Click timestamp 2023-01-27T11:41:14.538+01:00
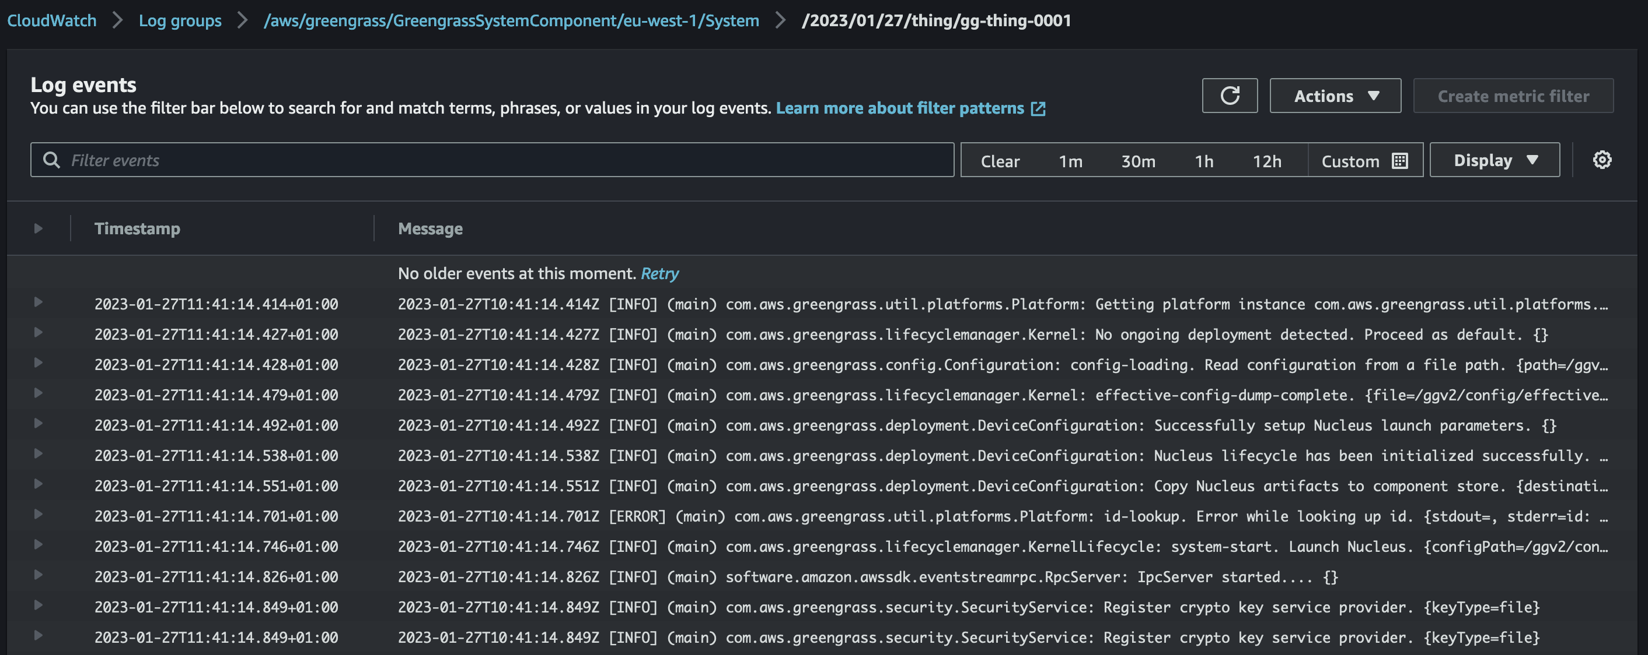This screenshot has width=1648, height=655. click(217, 456)
